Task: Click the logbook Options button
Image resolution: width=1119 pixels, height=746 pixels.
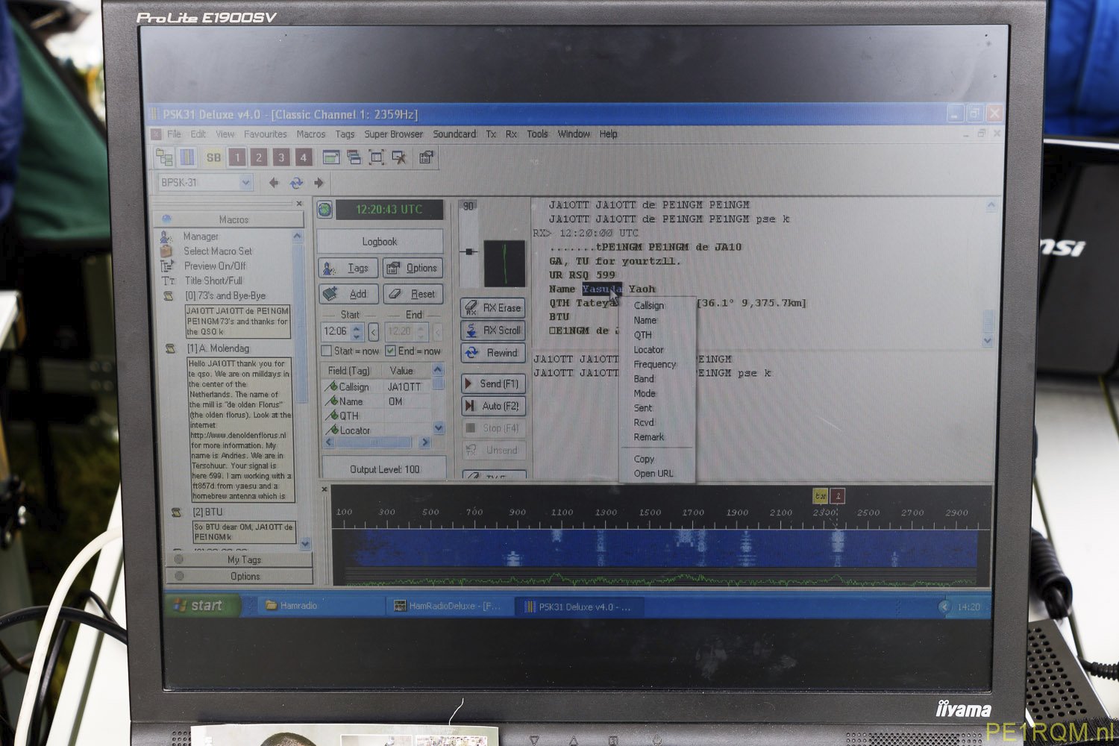Action: coord(413,268)
